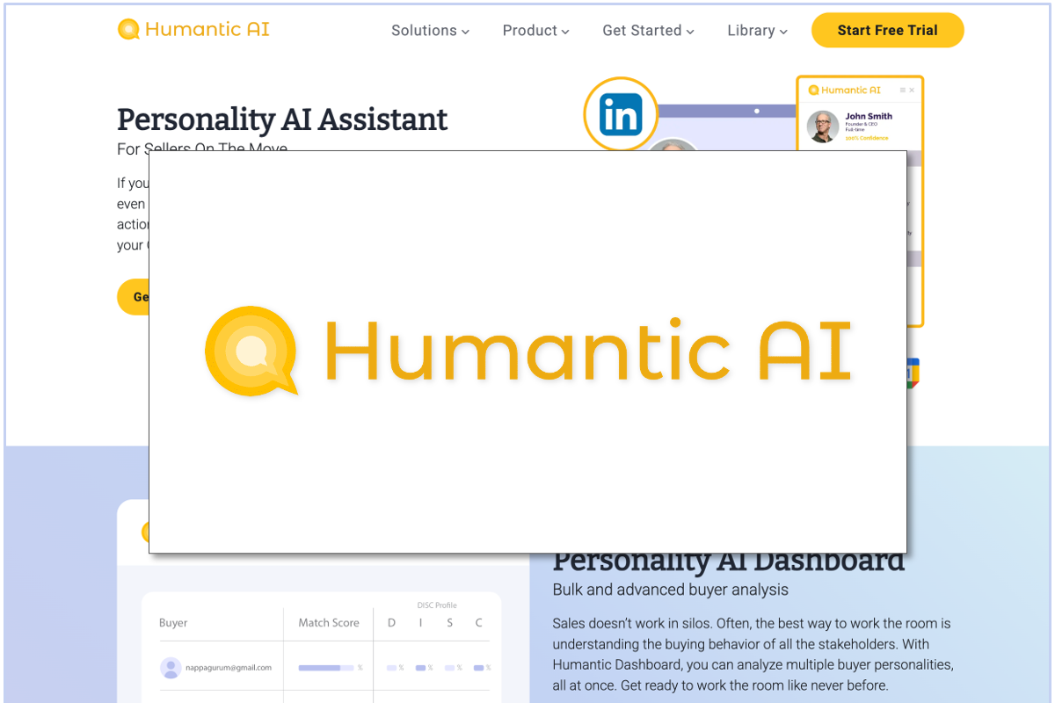The height and width of the screenshot is (703, 1055).
Task: Click the large Humantic AI logo overlay image
Action: click(x=527, y=351)
